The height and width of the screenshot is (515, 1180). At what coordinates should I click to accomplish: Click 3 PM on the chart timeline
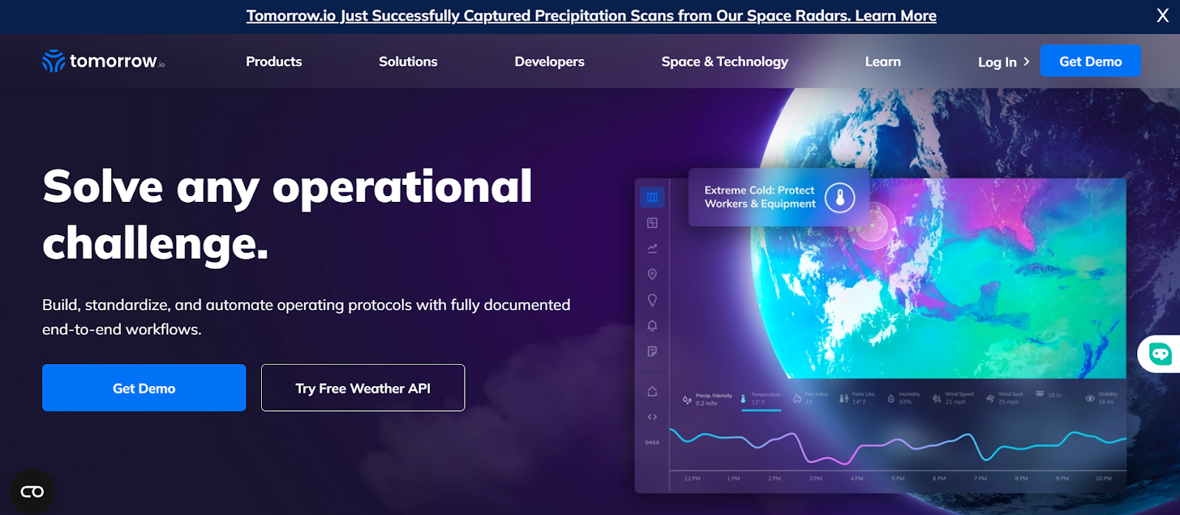(816, 479)
